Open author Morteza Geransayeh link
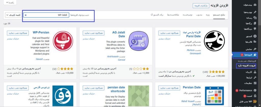 click(194, 52)
